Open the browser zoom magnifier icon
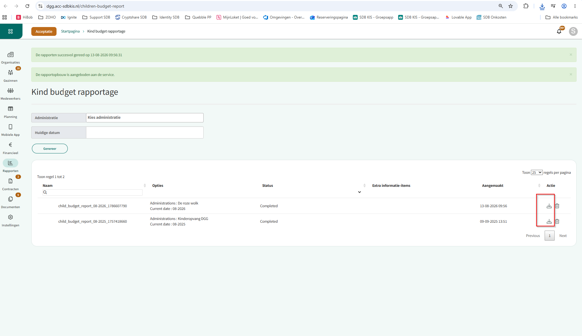The width and height of the screenshot is (582, 336). pyautogui.click(x=501, y=6)
